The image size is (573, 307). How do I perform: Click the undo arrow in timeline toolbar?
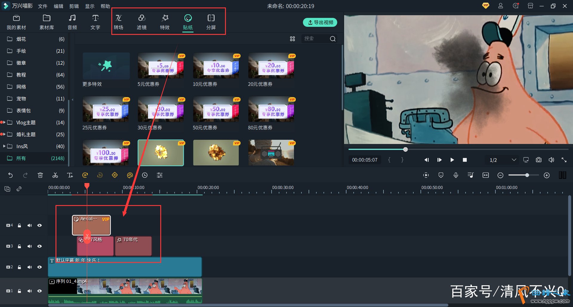coord(10,175)
